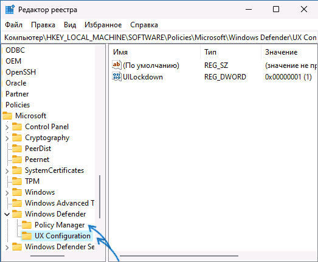Viewport: 318px width, 262px height.
Task: Click the PeerDist folder icon
Action: [x=17, y=149]
